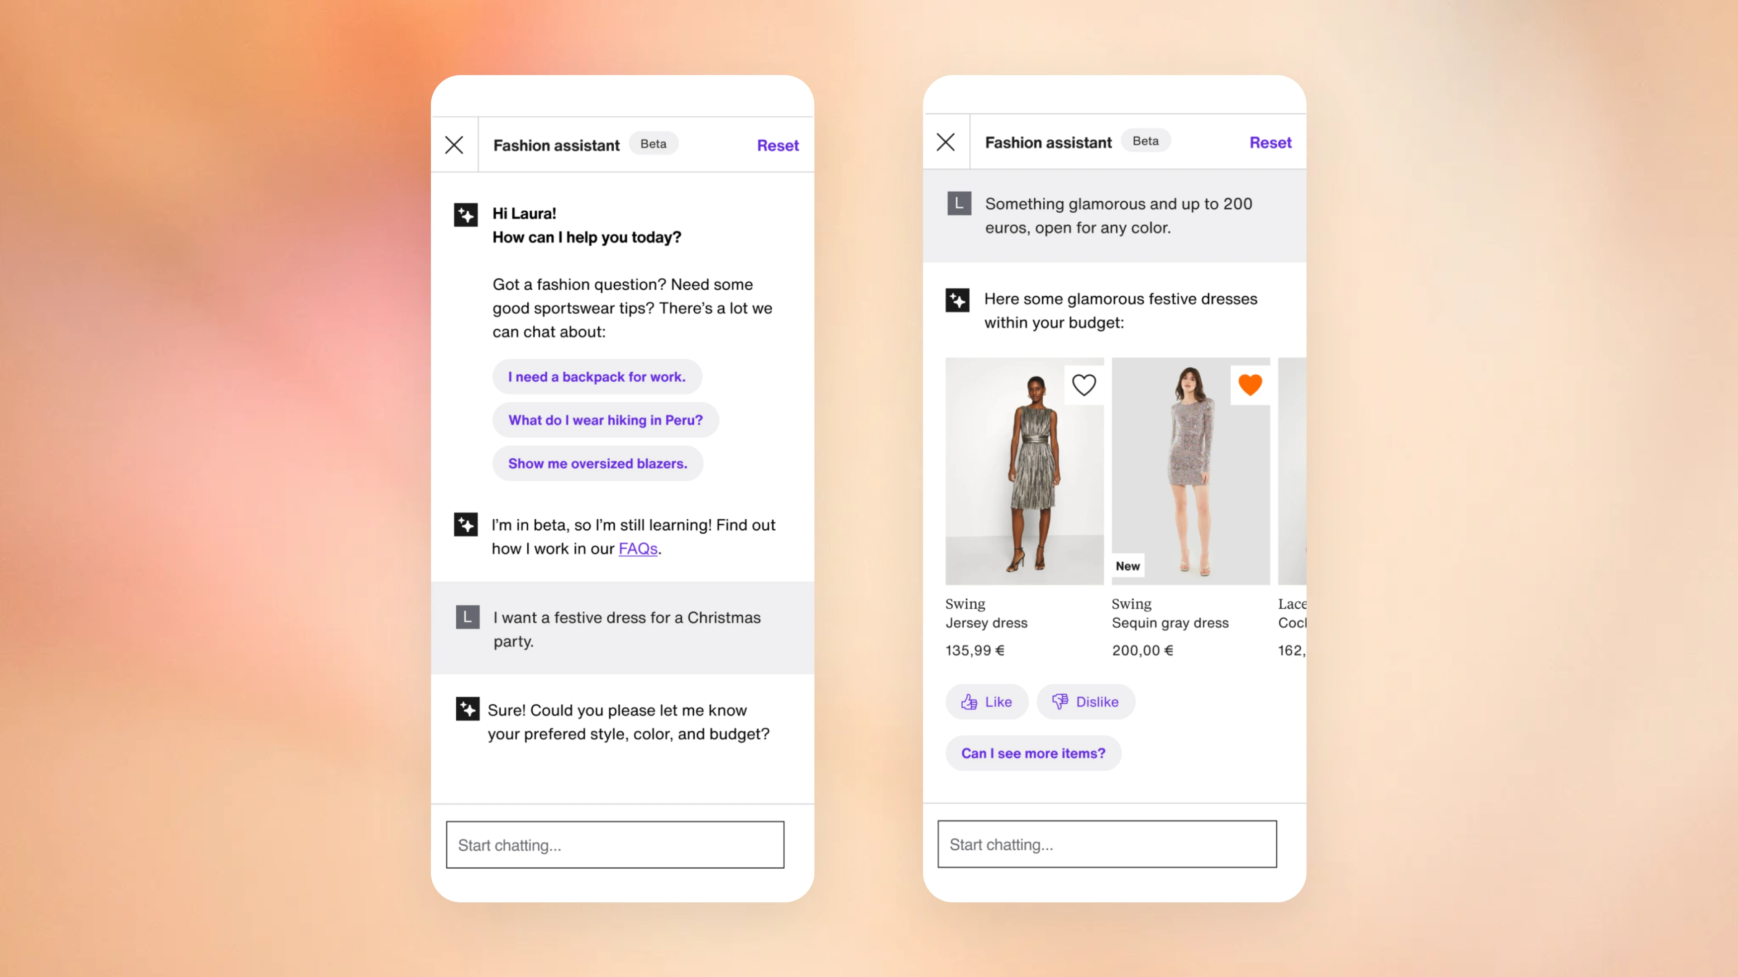Click 'Can I see more items?' button
This screenshot has height=977, width=1738.
click(1032, 753)
